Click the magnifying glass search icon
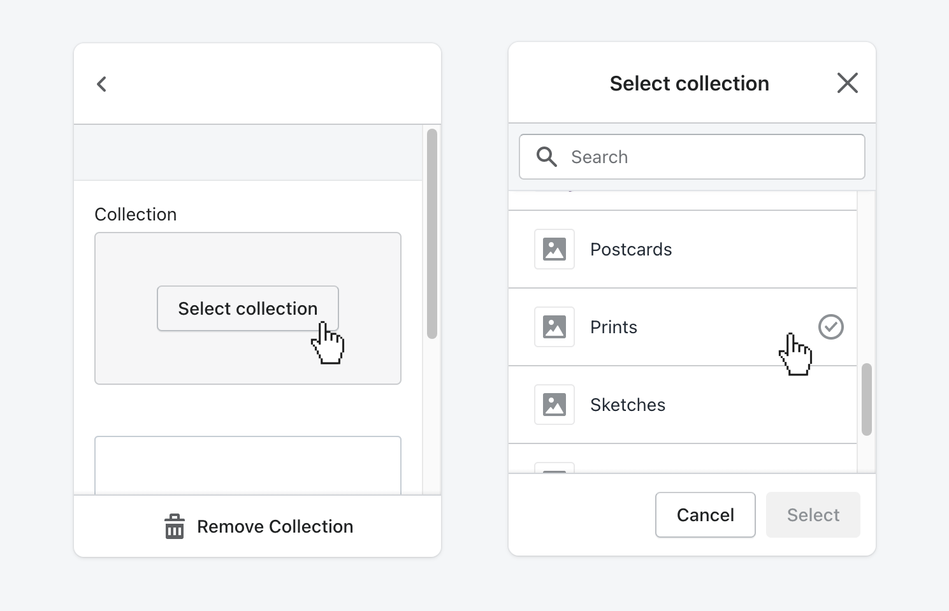 click(x=546, y=157)
